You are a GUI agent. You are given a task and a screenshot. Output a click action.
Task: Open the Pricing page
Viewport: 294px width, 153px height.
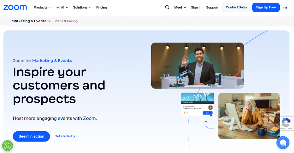coord(102,7)
